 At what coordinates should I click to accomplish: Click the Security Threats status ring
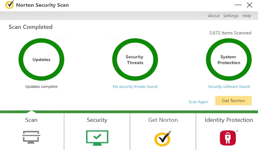point(135,59)
